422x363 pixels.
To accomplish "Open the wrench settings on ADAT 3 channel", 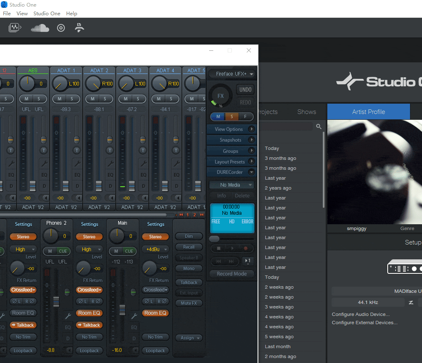I will 143,163.
